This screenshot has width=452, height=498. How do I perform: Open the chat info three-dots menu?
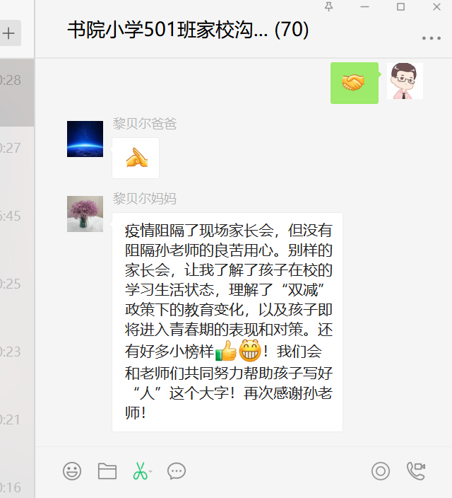click(432, 38)
